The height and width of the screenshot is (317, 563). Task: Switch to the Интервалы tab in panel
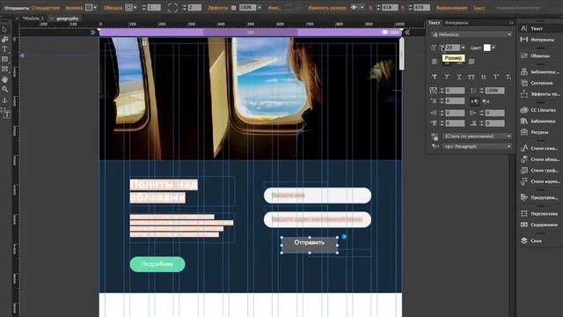tap(457, 23)
